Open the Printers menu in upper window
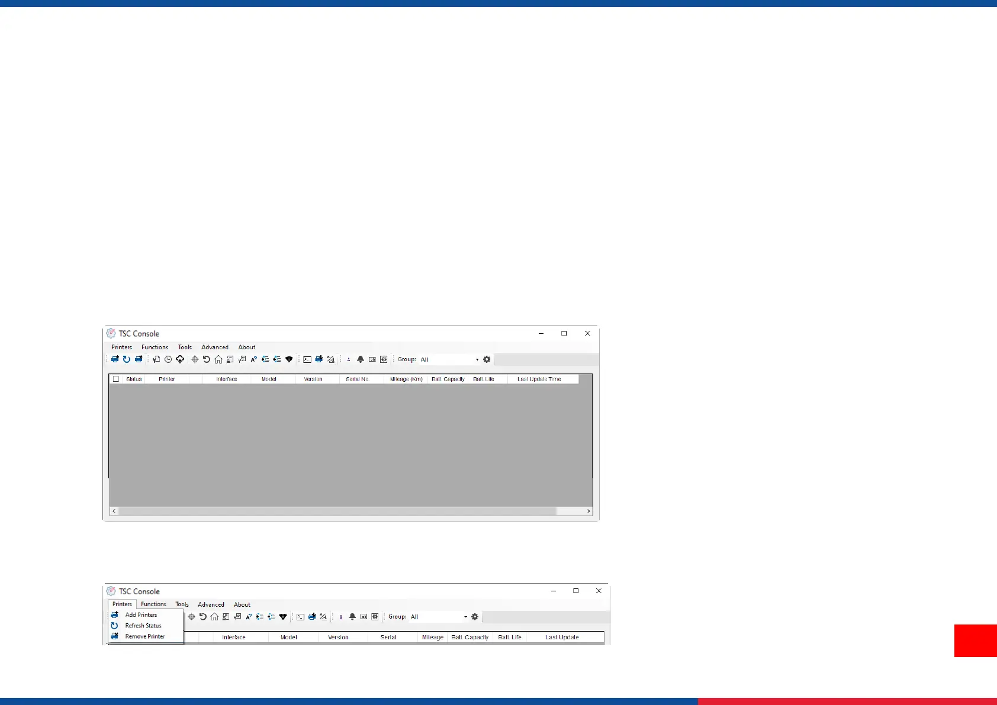 (121, 347)
